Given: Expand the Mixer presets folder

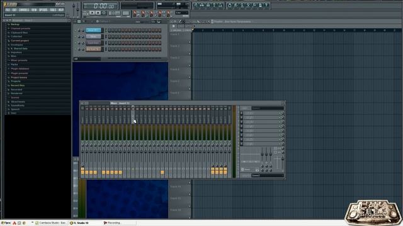Looking at the screenshot, I should click(19, 60).
